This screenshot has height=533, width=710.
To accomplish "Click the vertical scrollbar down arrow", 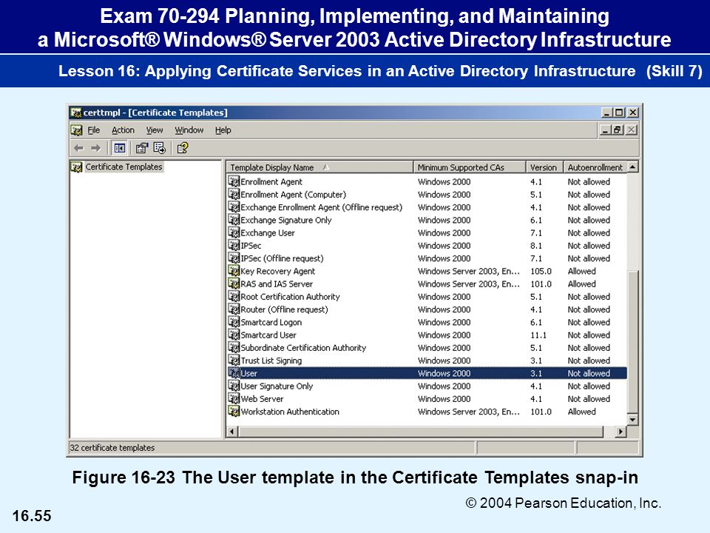I will pyautogui.click(x=632, y=420).
